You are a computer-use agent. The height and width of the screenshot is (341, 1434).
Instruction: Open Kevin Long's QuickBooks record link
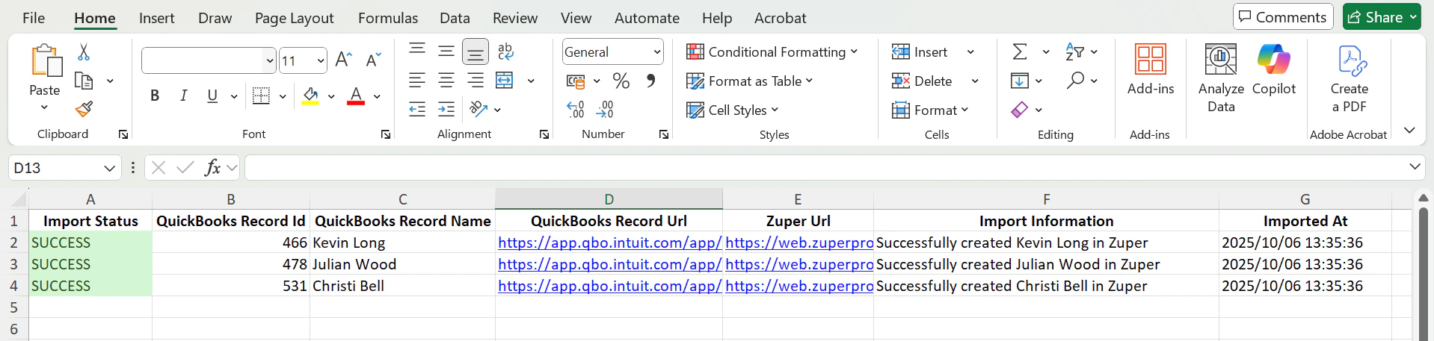pyautogui.click(x=609, y=243)
